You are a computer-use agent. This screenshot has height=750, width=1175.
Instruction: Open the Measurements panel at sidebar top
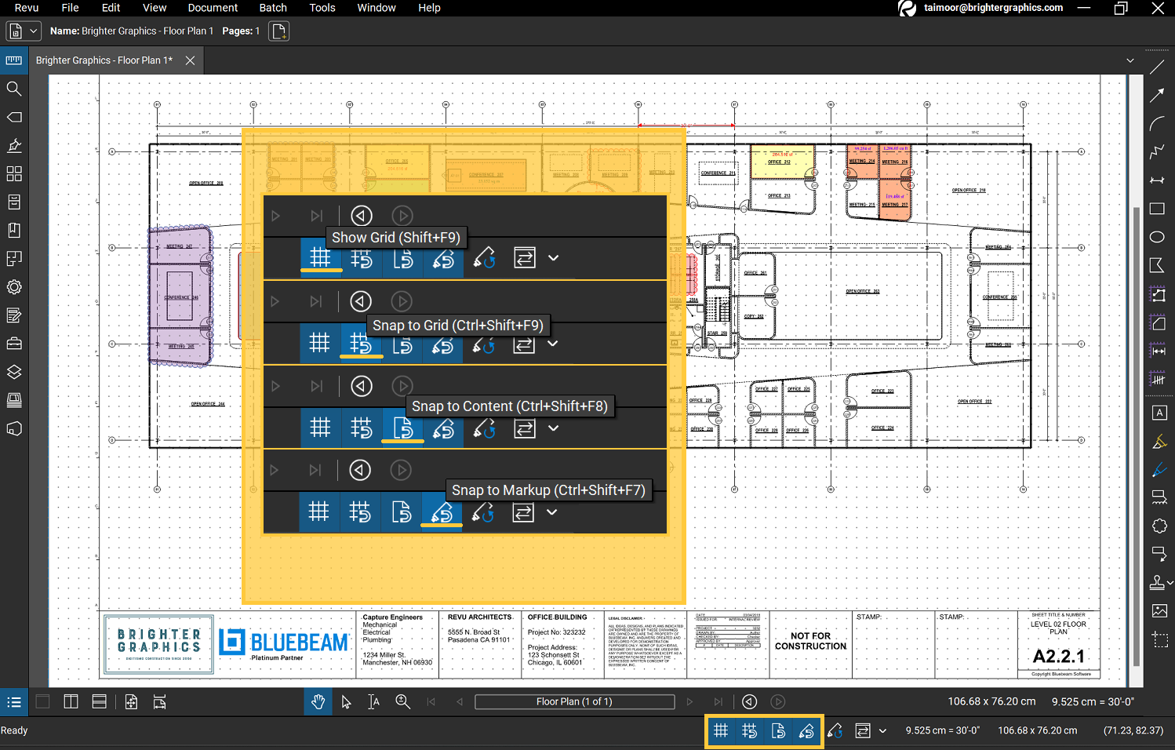(14, 60)
